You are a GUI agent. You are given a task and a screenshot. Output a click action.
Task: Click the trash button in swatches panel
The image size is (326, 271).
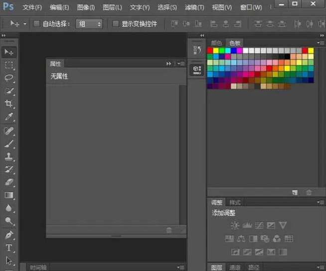tap(309, 192)
